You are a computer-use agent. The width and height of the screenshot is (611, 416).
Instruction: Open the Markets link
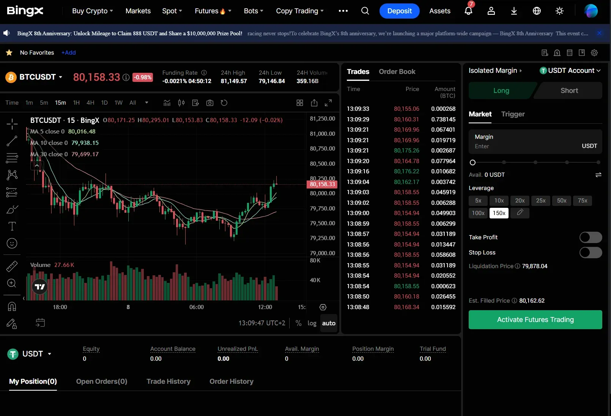tap(138, 11)
